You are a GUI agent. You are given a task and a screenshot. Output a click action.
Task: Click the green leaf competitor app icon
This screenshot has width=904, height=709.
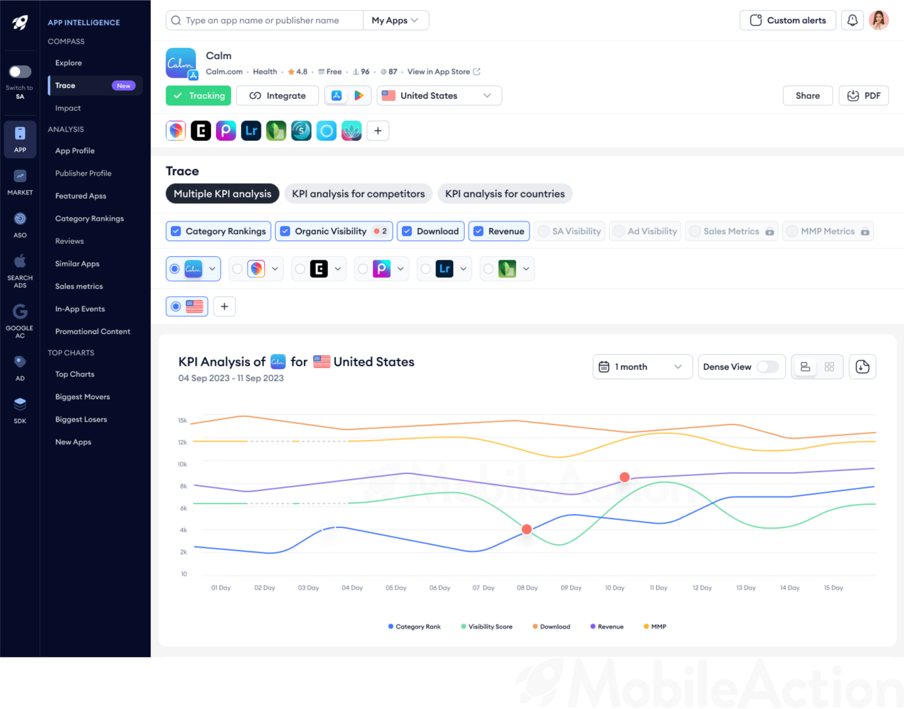pos(276,131)
